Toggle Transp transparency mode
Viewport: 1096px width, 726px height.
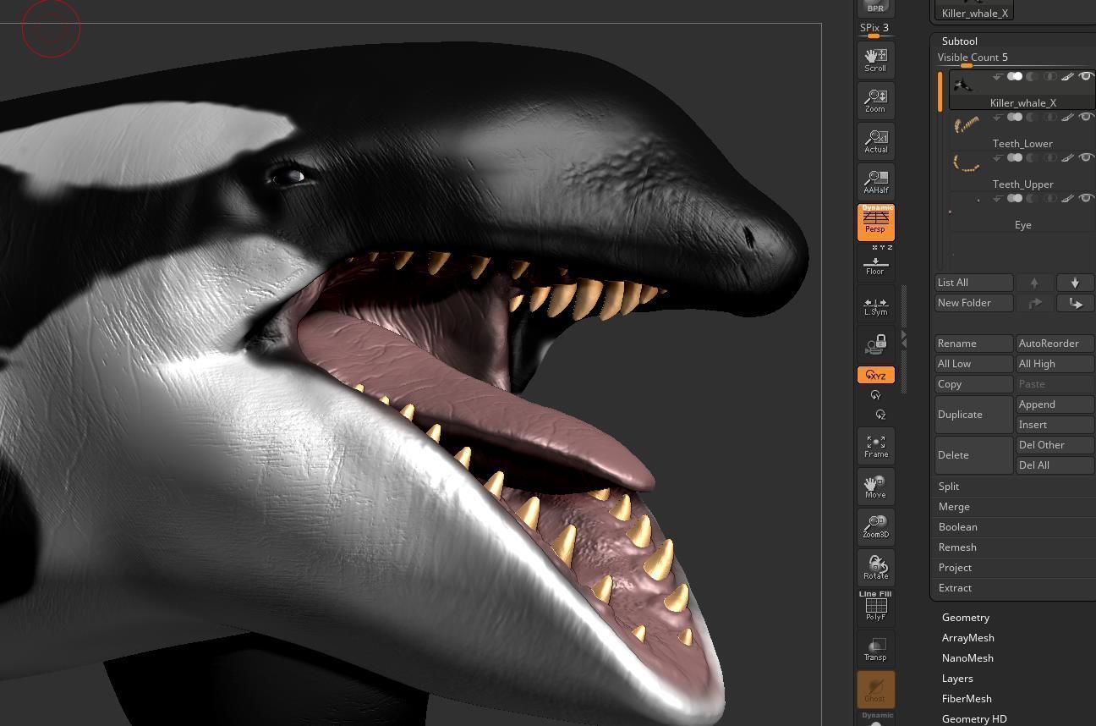click(x=875, y=649)
